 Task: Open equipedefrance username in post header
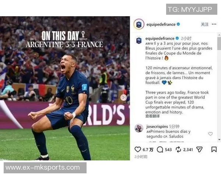161,24
